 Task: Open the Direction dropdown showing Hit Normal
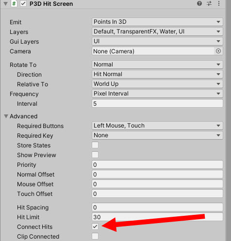[157, 74]
